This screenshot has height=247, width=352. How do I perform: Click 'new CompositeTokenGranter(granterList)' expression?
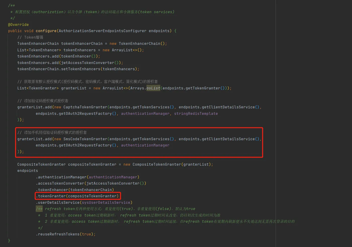tap(167, 164)
